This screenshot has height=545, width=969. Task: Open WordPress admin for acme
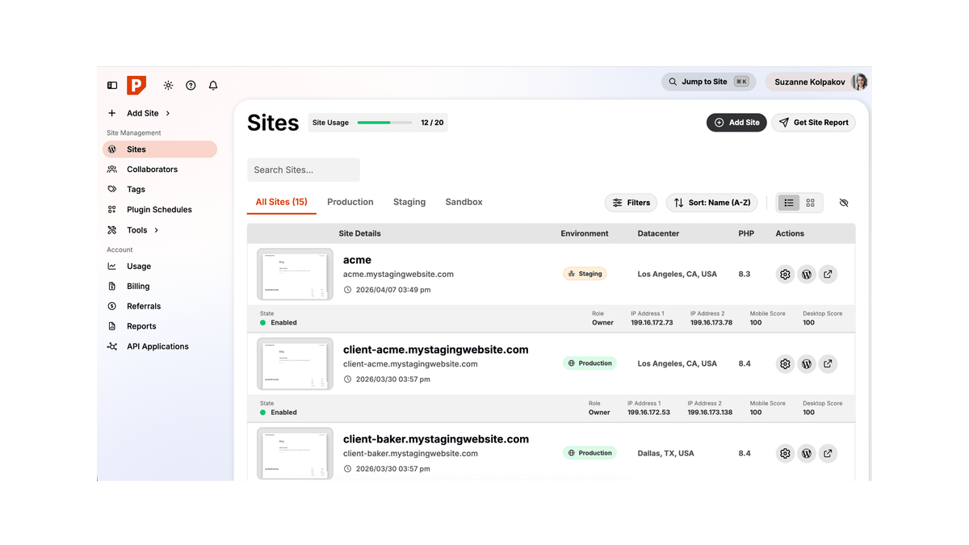tap(807, 275)
